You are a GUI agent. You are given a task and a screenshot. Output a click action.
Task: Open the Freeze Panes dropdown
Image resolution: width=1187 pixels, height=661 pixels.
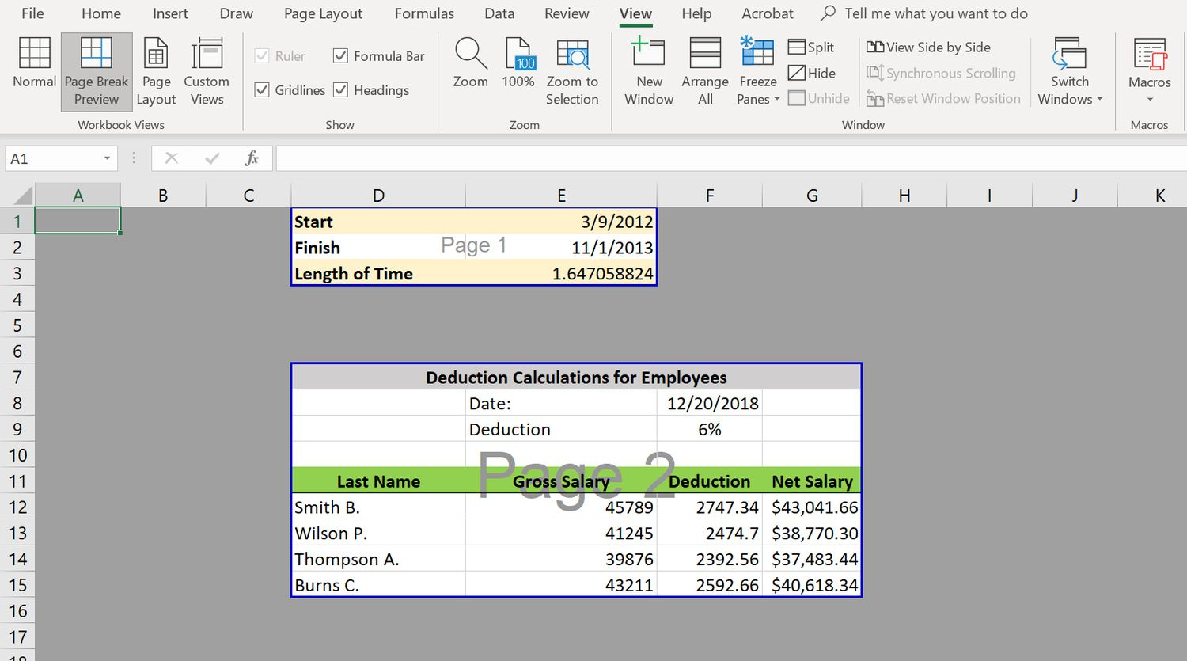click(757, 71)
